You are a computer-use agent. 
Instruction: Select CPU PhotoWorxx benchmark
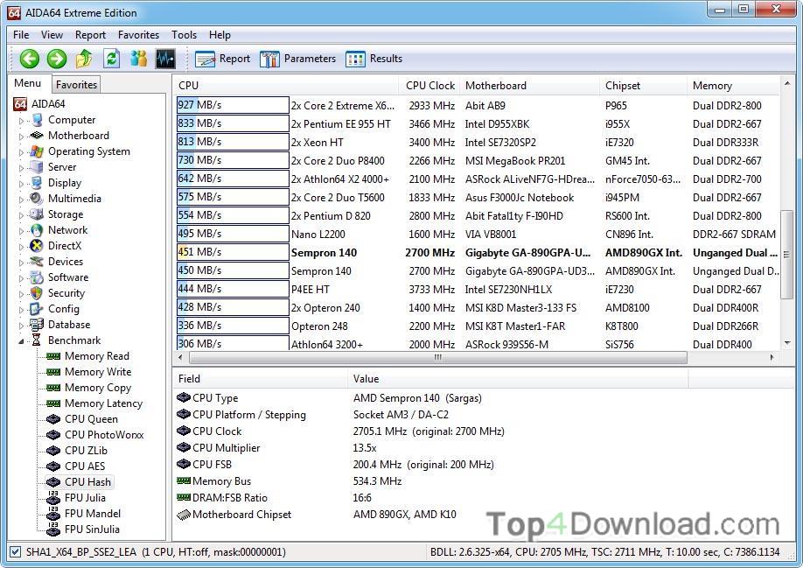point(104,435)
